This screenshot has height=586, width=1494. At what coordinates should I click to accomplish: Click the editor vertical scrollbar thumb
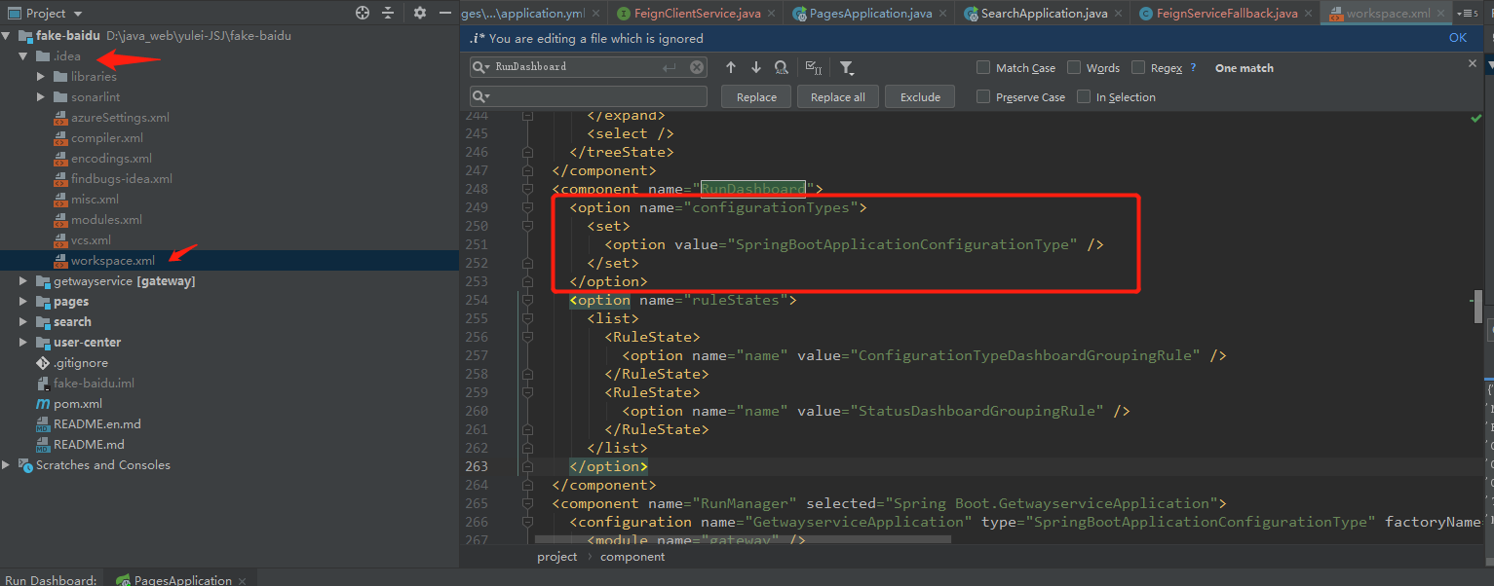tap(1478, 307)
